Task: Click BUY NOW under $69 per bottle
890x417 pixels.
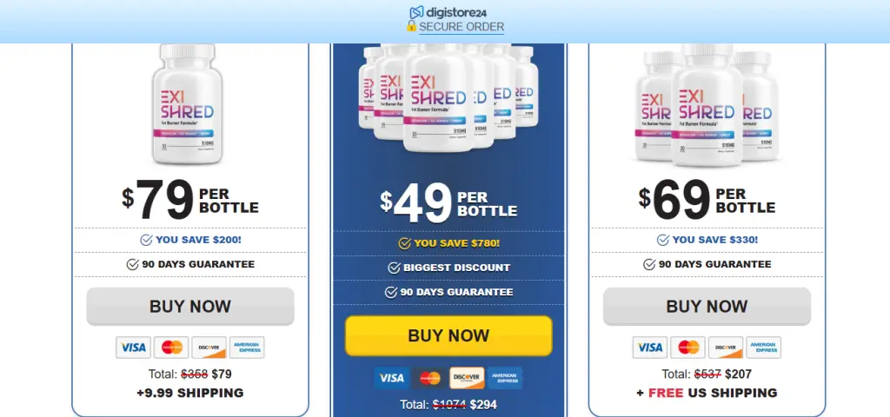Action: pos(707,307)
